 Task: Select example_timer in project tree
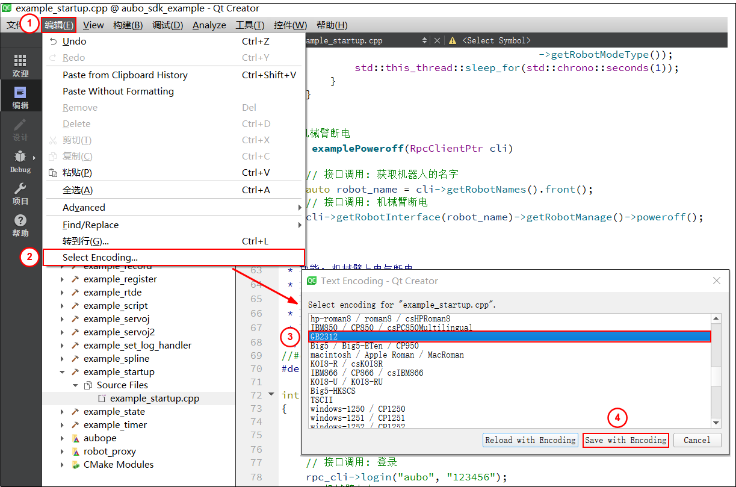(x=115, y=425)
